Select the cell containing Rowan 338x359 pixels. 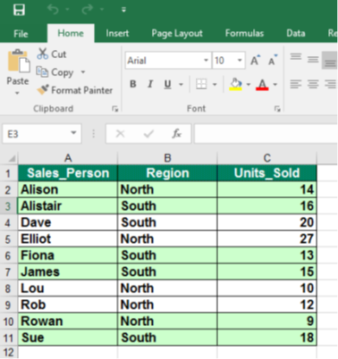tap(68, 321)
